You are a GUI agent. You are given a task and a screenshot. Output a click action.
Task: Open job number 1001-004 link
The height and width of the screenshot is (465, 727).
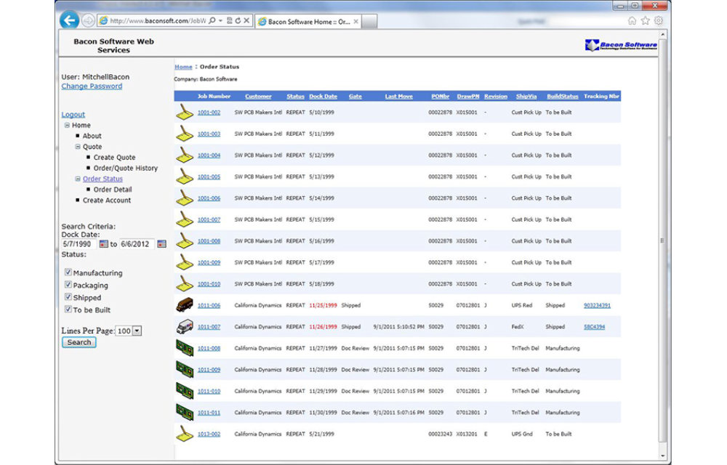(x=209, y=155)
